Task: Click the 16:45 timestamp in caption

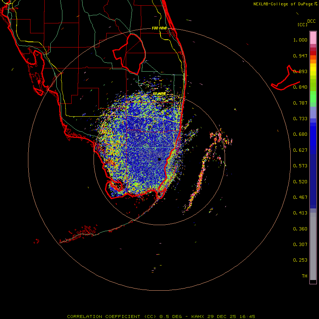Action: click(247, 317)
